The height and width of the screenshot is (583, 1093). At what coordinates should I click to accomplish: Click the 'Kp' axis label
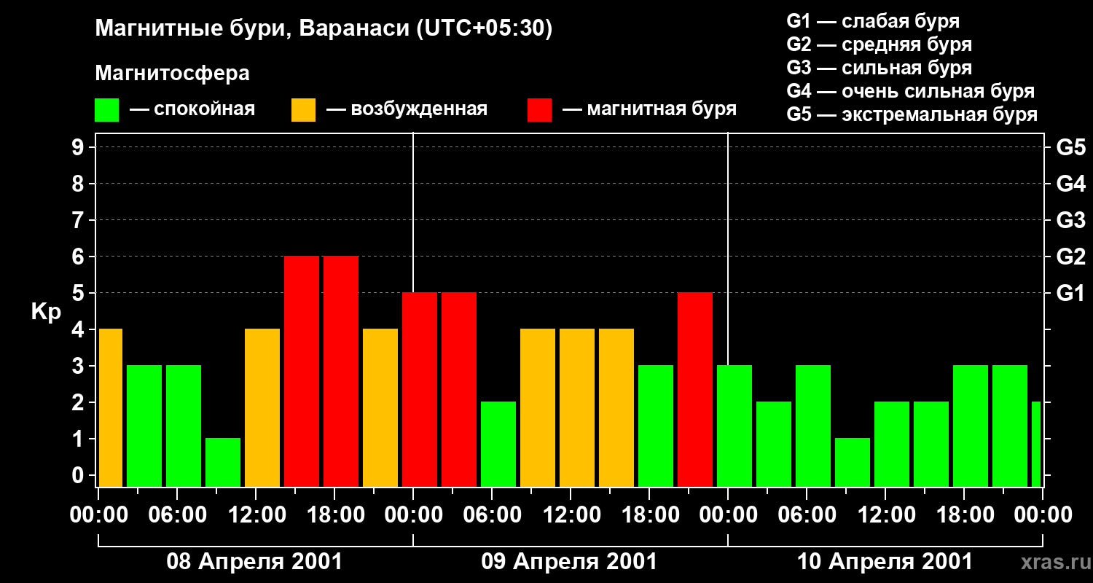pyautogui.click(x=47, y=312)
